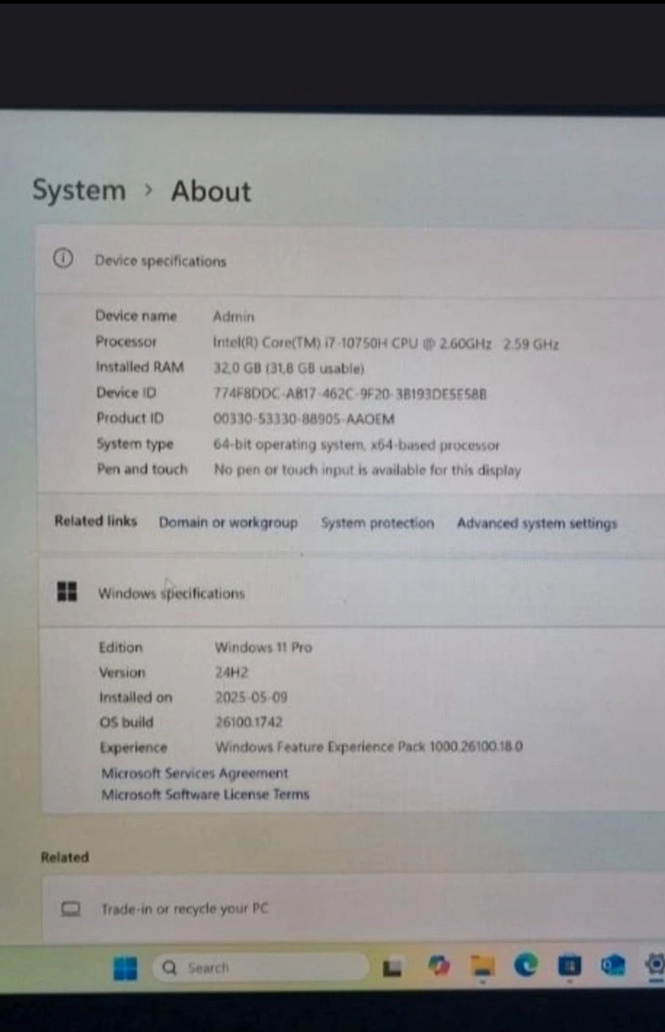Click the Settings gear taskbar icon
Screen dimensions: 665x1032
tap(655, 964)
